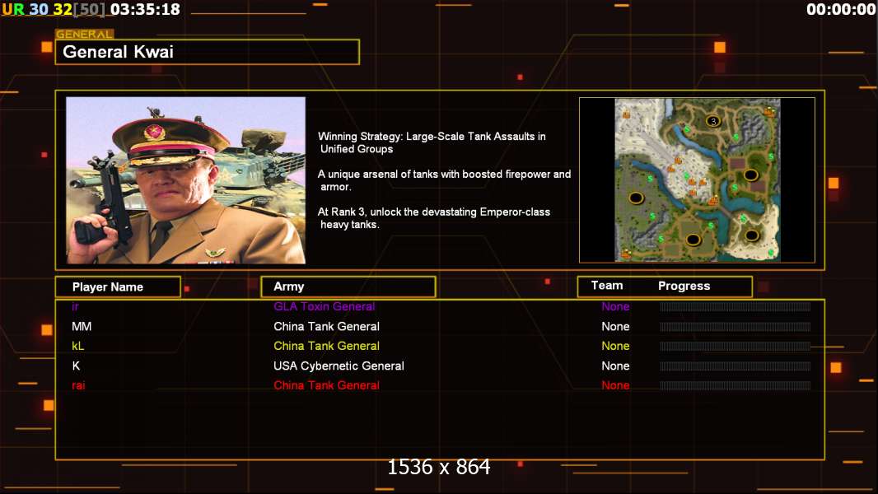Screen dimensions: 878x494
Task: Click the Player Name column header
Action: (118, 287)
